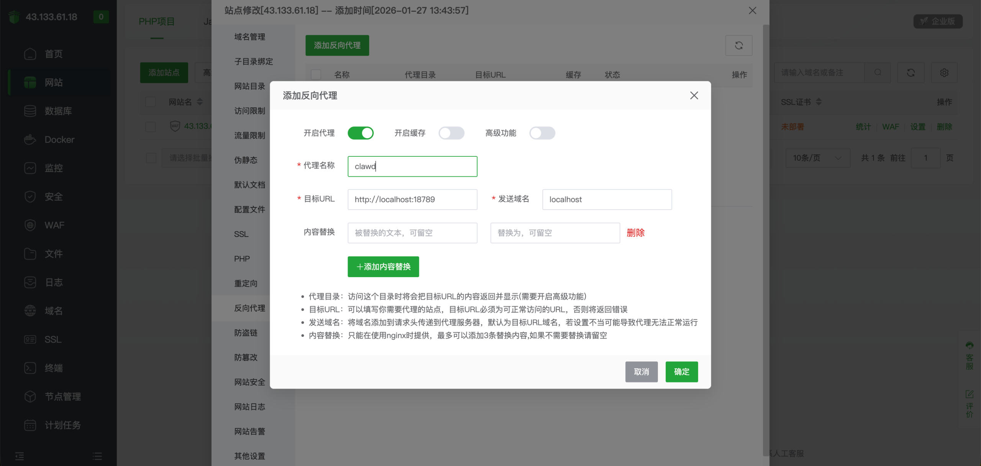Click the search magnifier icon
Image resolution: width=981 pixels, height=466 pixels.
click(878, 72)
